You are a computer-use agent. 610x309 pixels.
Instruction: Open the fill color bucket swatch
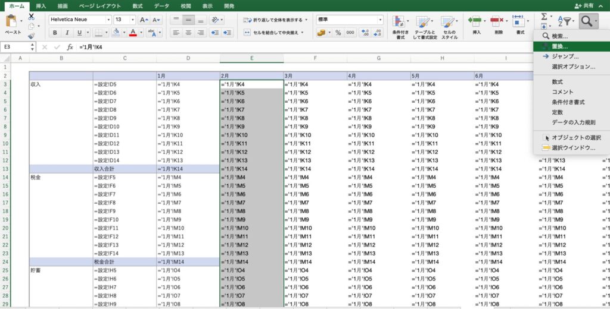click(116, 33)
